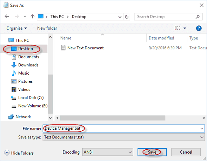
Task: Click the Documents folder icon
Action: coord(14,57)
